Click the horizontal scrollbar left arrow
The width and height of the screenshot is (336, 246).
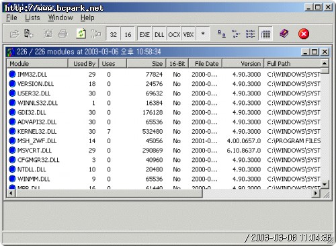[x=11, y=193]
